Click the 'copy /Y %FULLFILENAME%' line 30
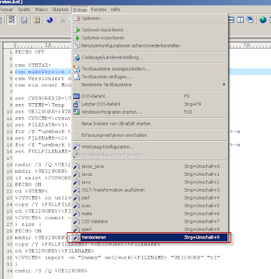The height and width of the screenshot is (279, 271). [x=87, y=244]
